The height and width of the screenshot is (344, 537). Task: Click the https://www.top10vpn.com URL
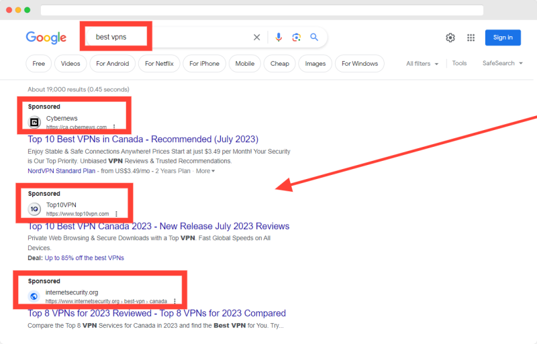(x=77, y=214)
